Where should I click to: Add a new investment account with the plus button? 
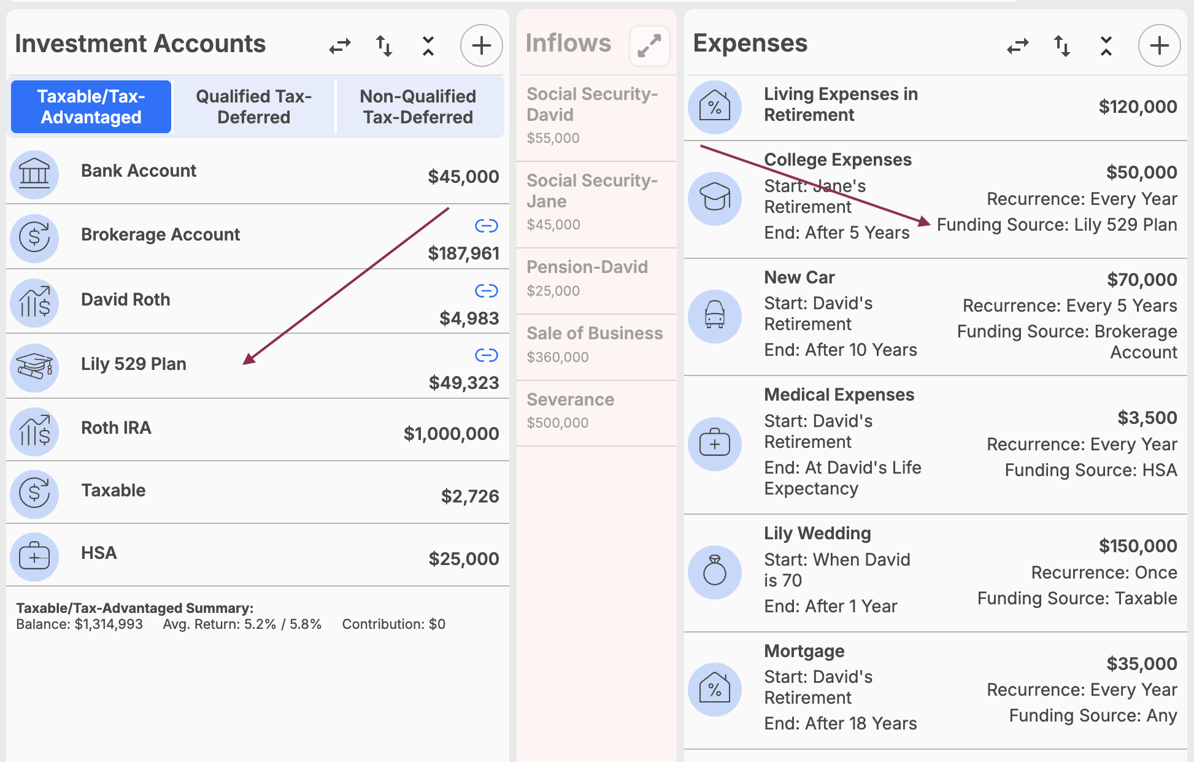pyautogui.click(x=481, y=45)
